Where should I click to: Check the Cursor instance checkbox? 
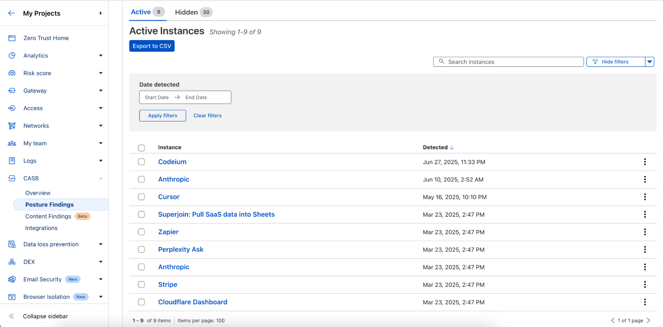tap(141, 197)
